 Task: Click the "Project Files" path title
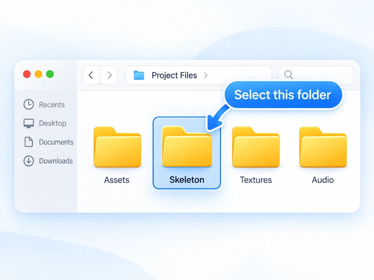click(x=174, y=75)
